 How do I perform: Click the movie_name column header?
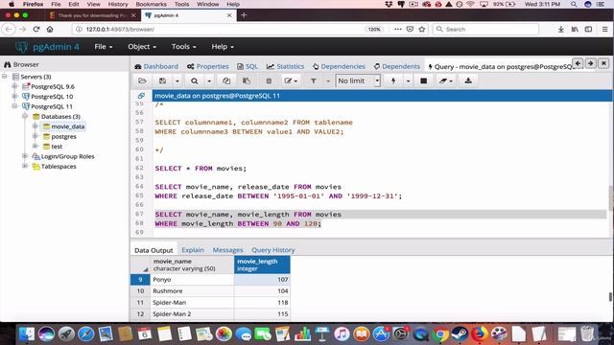point(192,264)
